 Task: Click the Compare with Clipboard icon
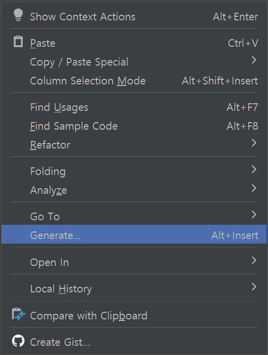click(19, 314)
